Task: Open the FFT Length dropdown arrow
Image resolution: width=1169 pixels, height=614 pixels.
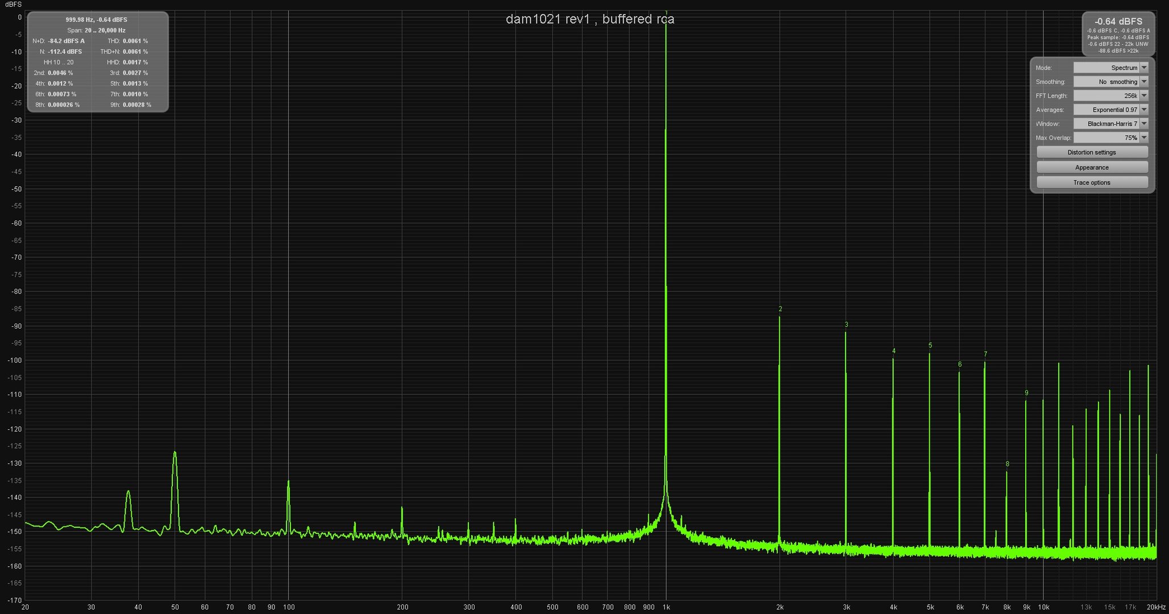Action: pyautogui.click(x=1144, y=96)
